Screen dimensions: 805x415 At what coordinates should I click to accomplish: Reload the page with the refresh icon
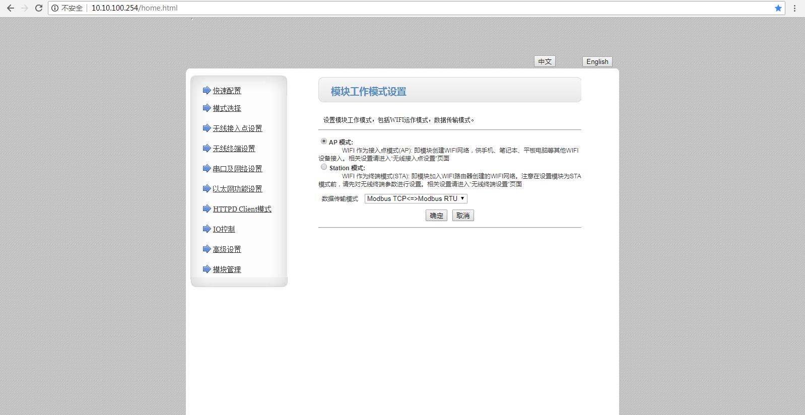(x=38, y=8)
